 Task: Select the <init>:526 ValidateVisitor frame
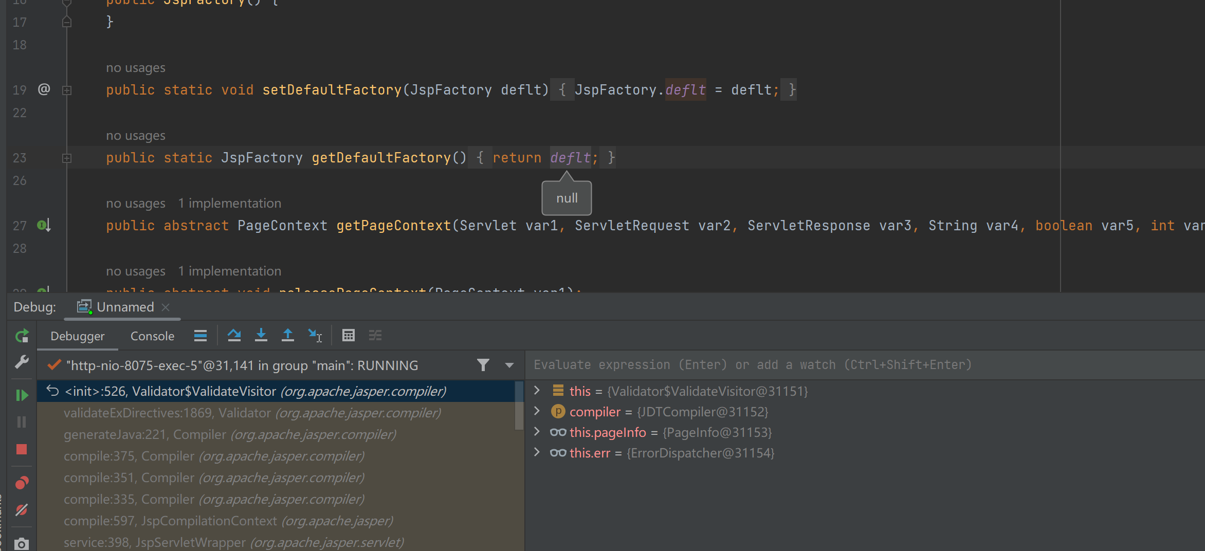coord(277,391)
